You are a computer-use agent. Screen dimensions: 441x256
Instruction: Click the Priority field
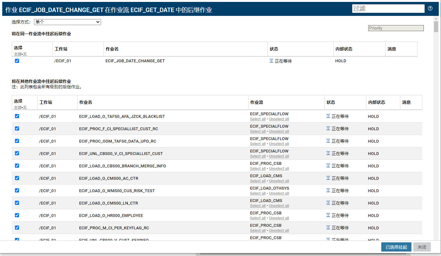coord(396,28)
